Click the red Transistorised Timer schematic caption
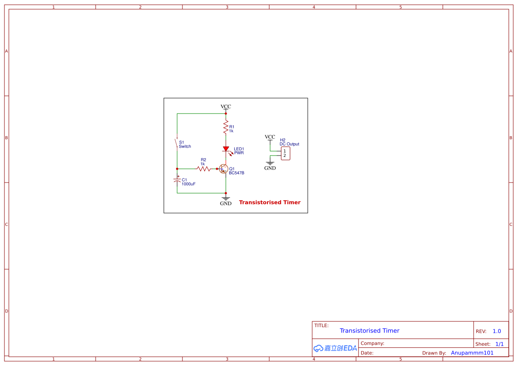 coord(269,202)
